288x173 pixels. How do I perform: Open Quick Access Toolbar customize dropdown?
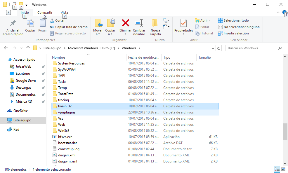27,5
